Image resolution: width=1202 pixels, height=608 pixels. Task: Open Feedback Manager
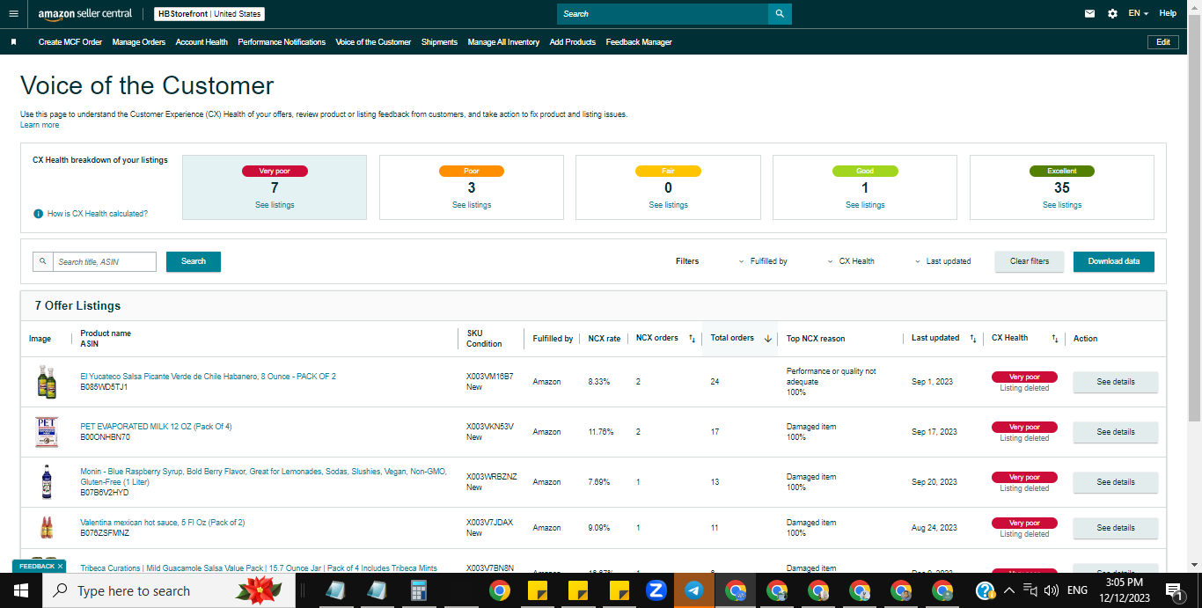pyautogui.click(x=639, y=42)
